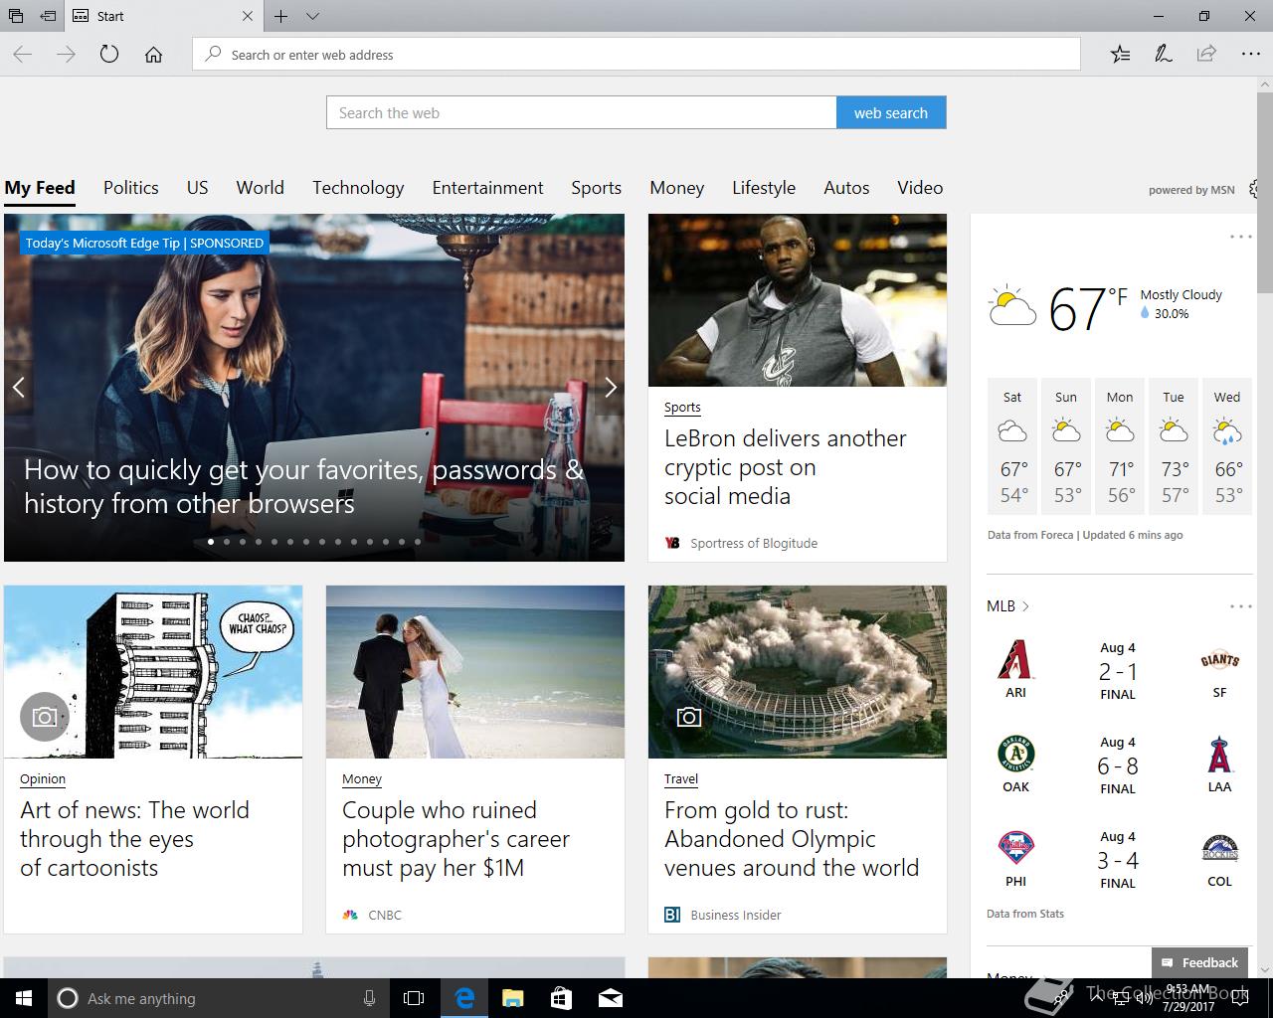
Task: Open MLB card options ellipsis
Action: [1240, 606]
